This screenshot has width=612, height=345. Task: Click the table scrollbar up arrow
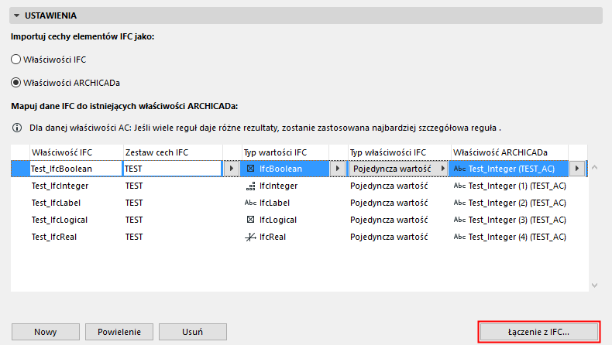(594, 168)
